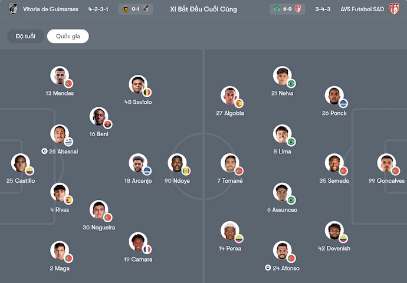Open the 0-1 previous match result

135,9
